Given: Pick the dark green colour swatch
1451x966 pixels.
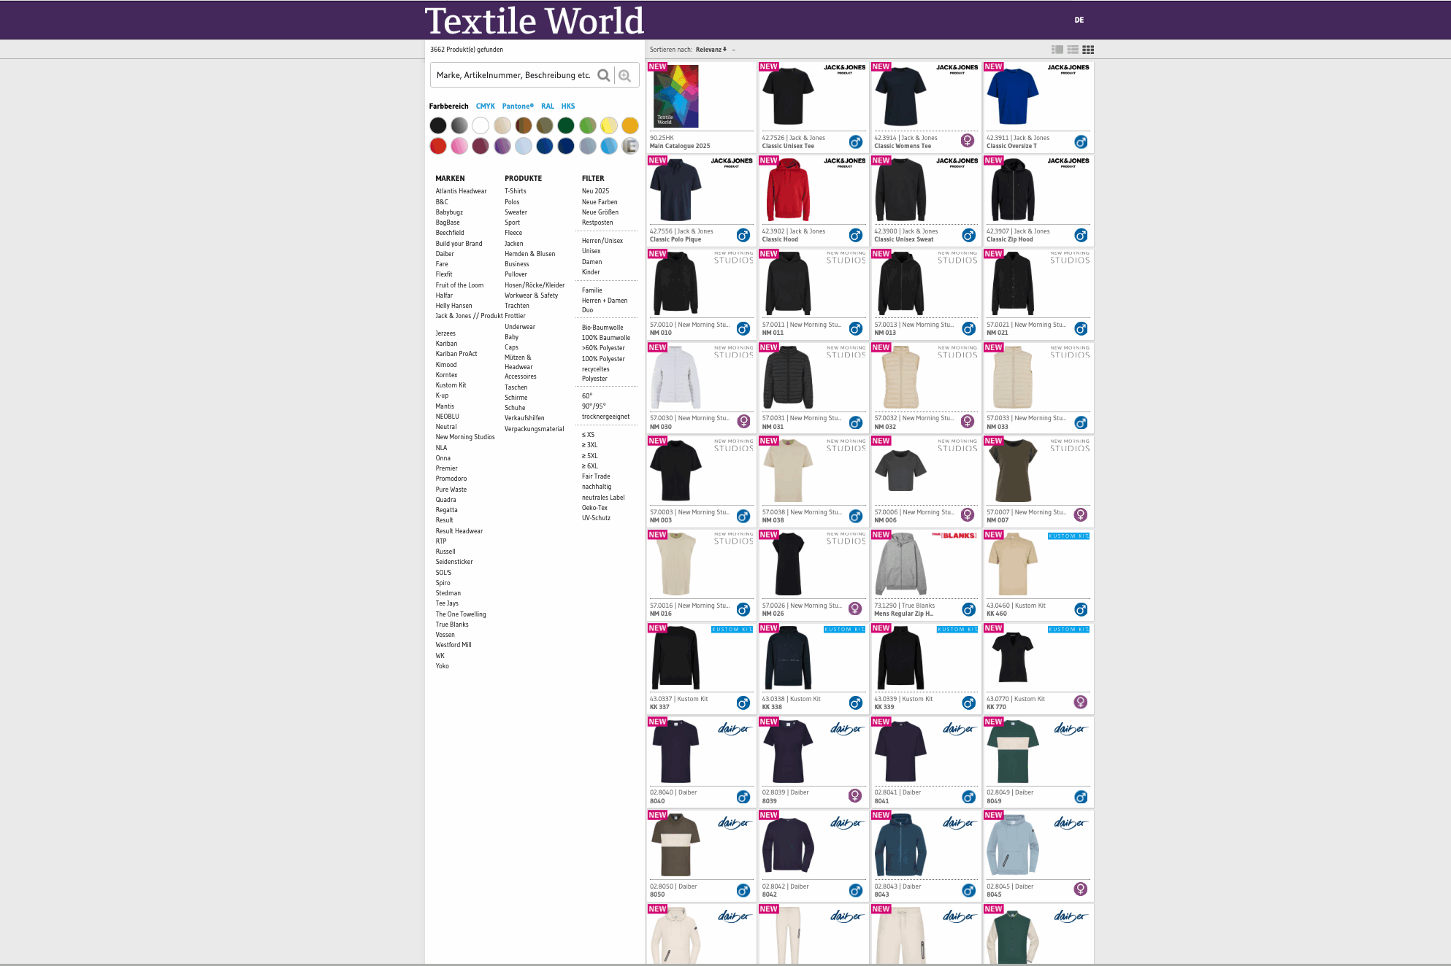Looking at the screenshot, I should 566,125.
